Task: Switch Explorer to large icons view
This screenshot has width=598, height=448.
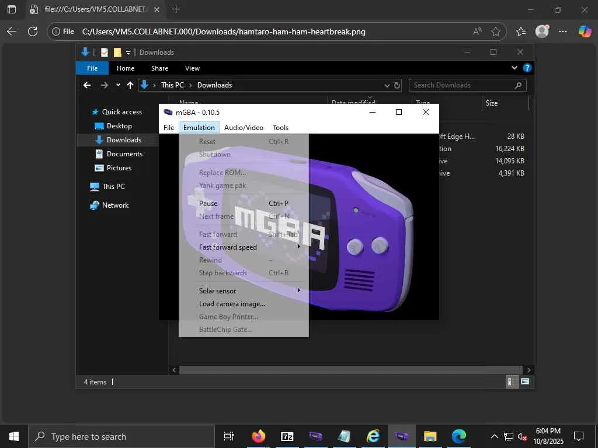Action: [x=525, y=381]
